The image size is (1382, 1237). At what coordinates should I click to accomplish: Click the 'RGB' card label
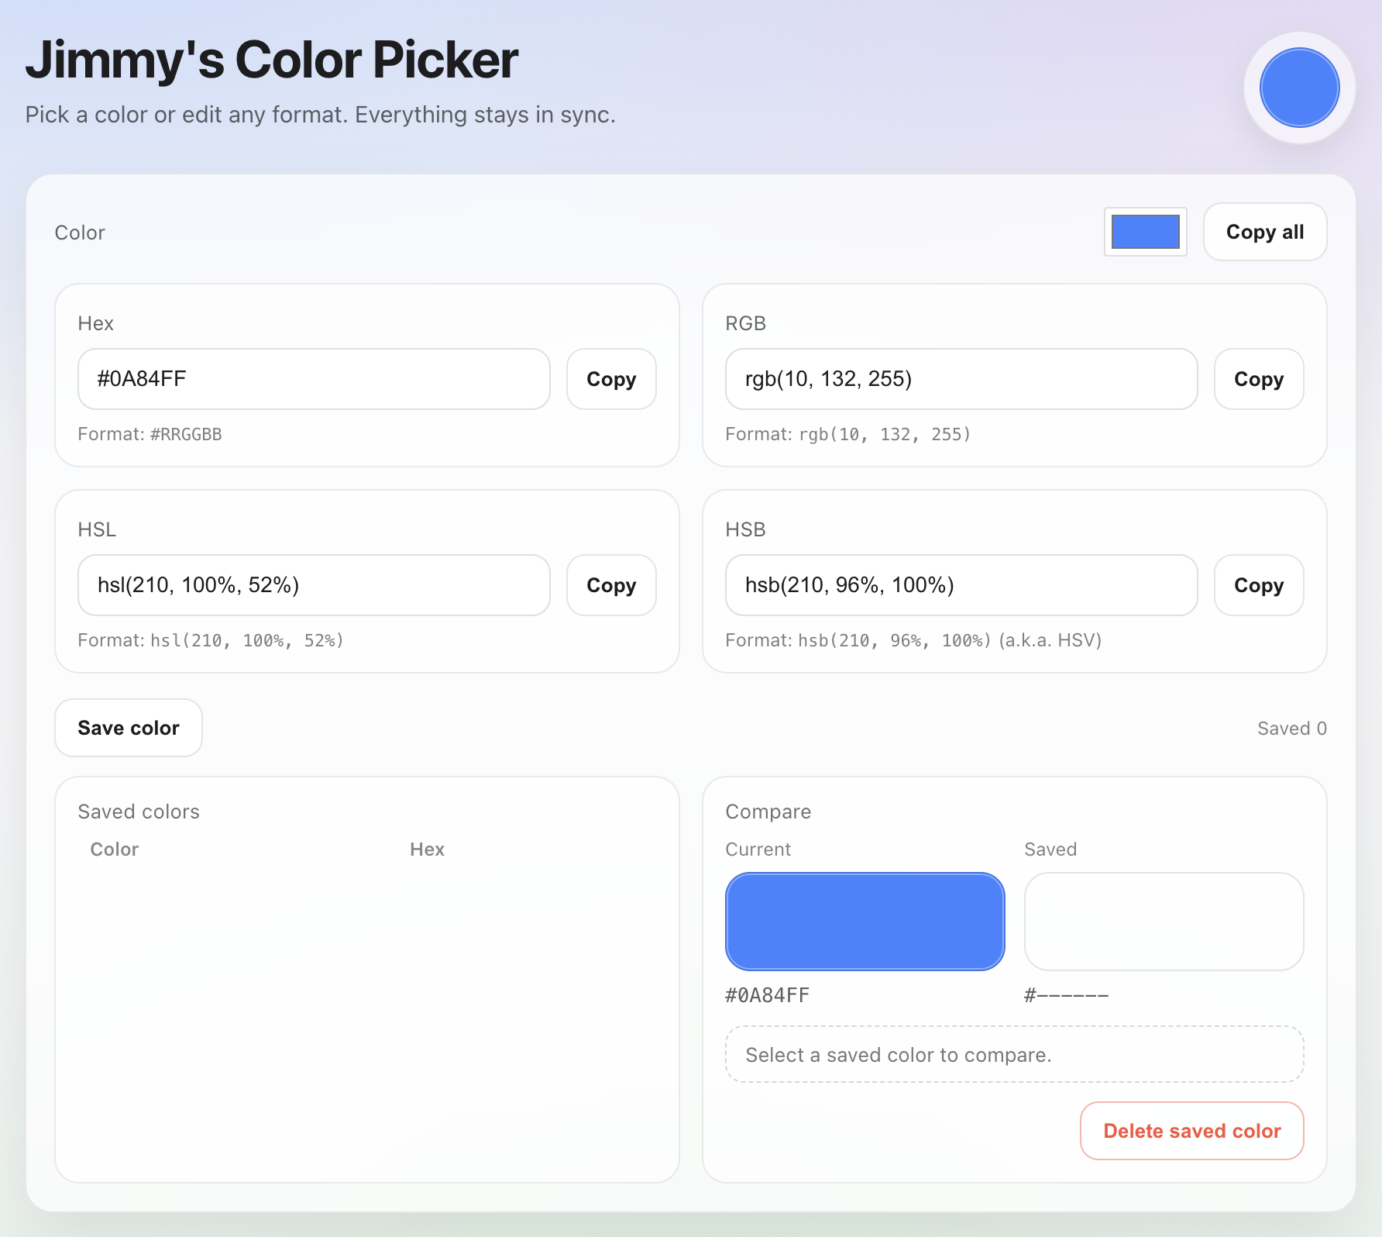[x=746, y=323]
